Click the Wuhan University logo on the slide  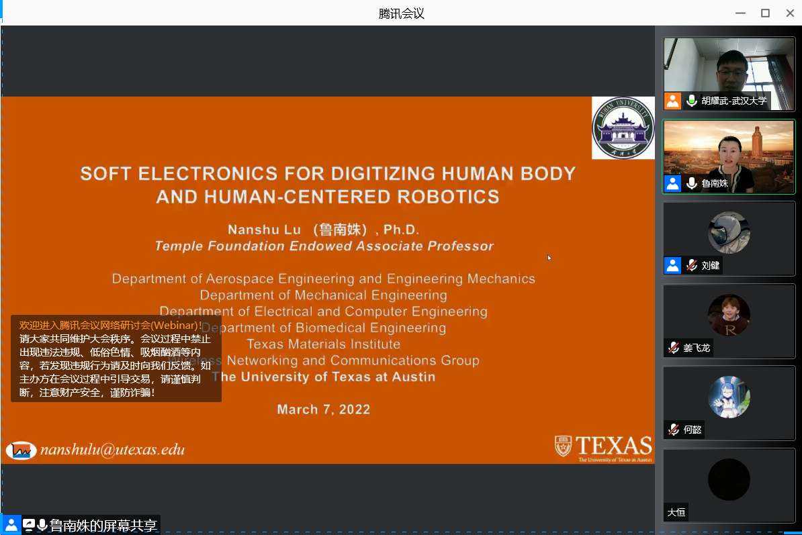coord(623,128)
